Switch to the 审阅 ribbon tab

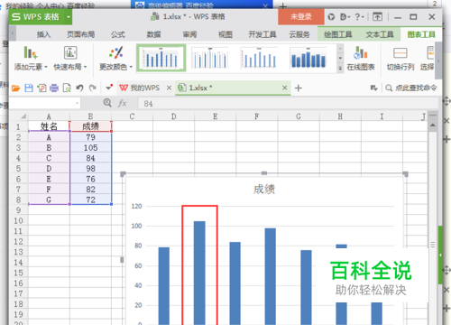coord(189,34)
